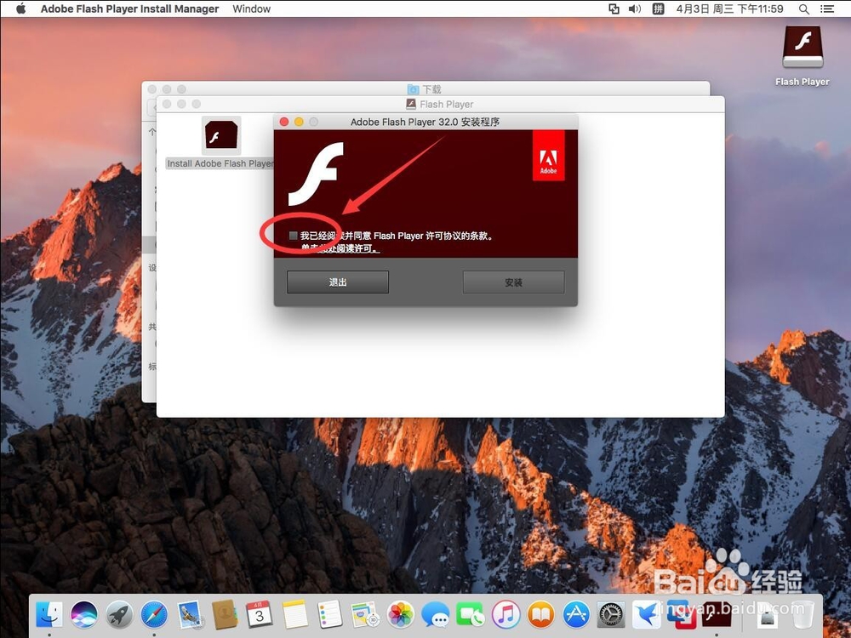Image resolution: width=851 pixels, height=638 pixels.
Task: Open Launchpad from the Dock
Action: click(119, 615)
